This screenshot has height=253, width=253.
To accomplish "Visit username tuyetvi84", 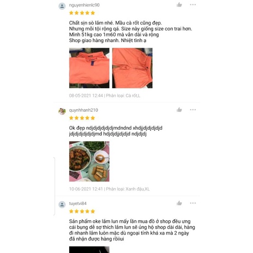I will tap(77, 203).
